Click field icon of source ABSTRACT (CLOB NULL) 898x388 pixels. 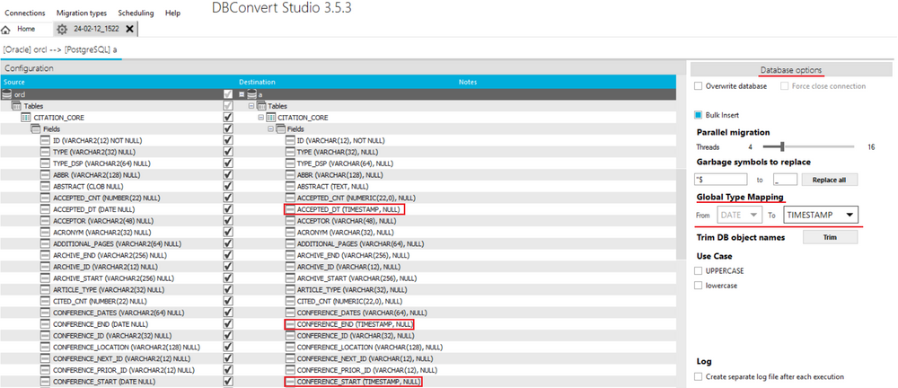coord(45,186)
